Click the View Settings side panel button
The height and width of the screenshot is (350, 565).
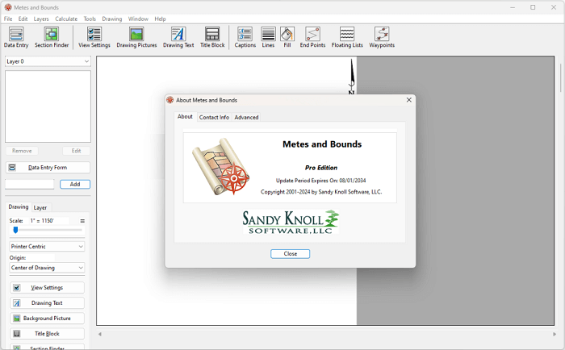pos(47,287)
